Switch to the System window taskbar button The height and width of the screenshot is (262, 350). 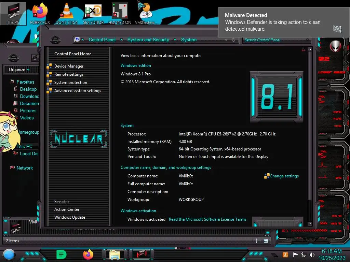point(142,254)
